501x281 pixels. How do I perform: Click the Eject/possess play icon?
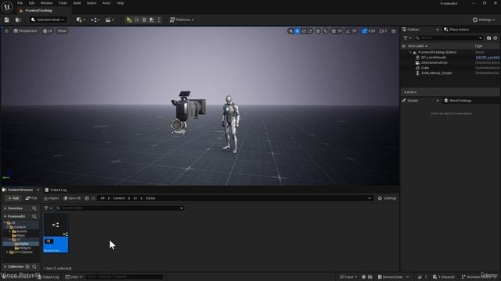point(152,20)
